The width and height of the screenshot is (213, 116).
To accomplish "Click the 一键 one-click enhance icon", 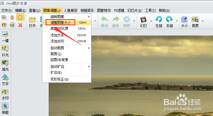I will [x=5, y=37].
